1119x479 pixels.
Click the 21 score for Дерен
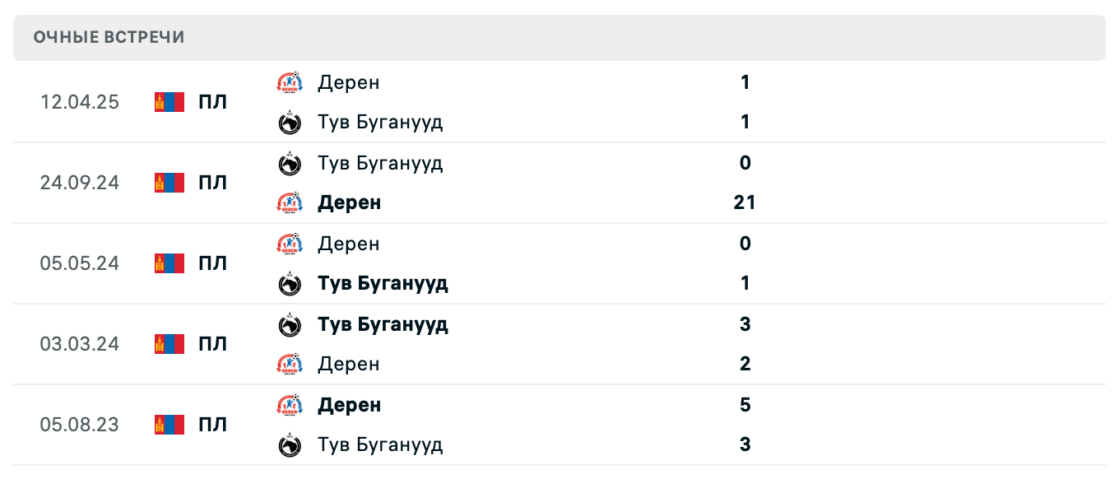point(745,202)
